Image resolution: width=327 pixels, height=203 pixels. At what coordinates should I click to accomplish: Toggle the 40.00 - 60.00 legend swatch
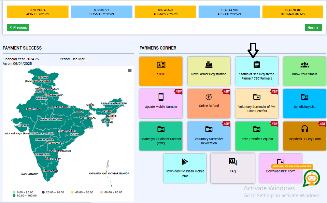(x=72, y=192)
